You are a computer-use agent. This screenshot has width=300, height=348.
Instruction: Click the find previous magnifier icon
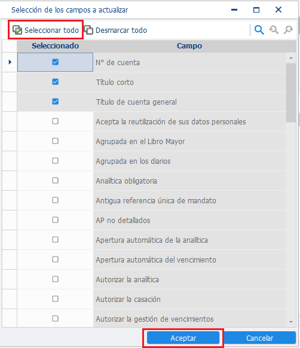coord(274,30)
